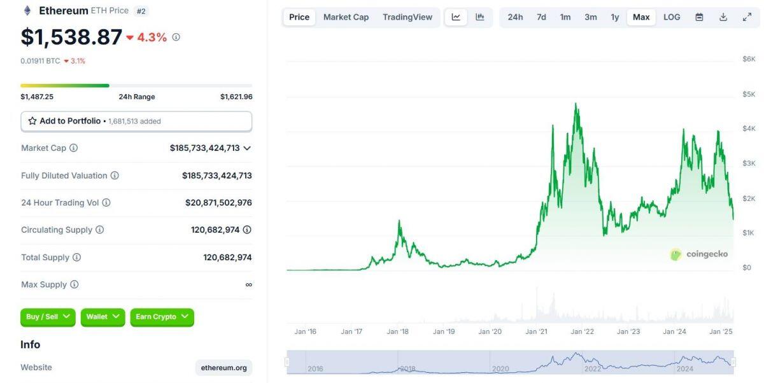
Task: Open the ethereum.org website link
Action: coord(224,368)
